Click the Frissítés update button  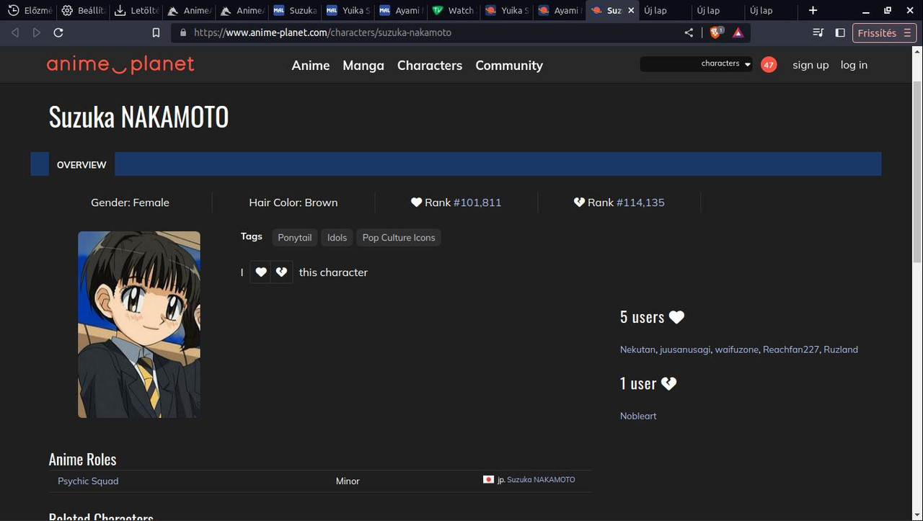pos(885,32)
